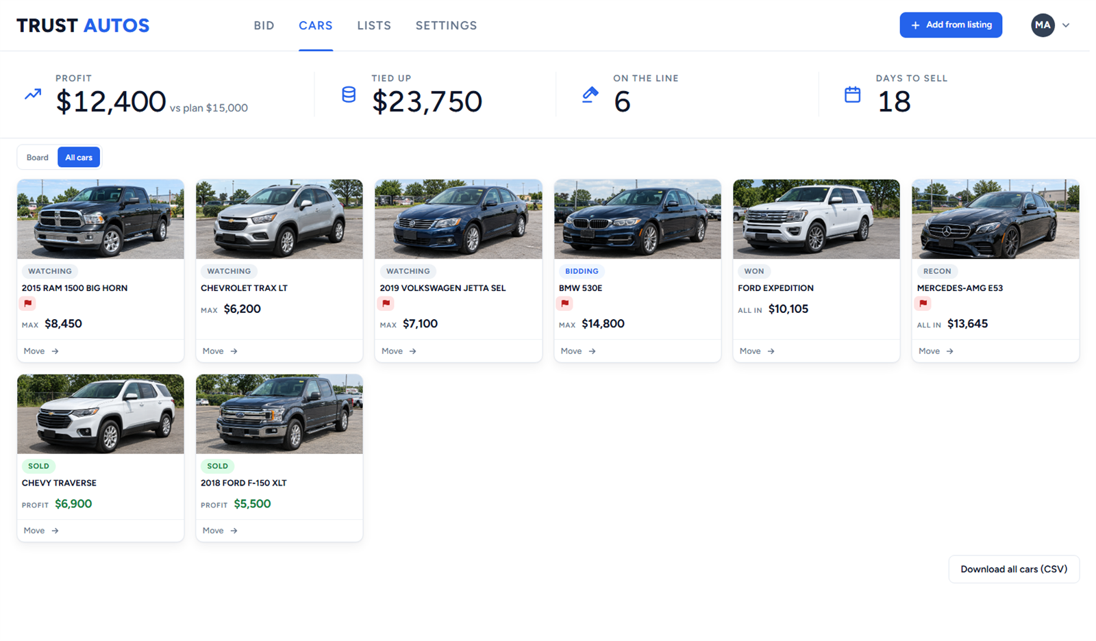Click the BMW 530E title
Screen dimensions: 1096x641
(x=581, y=288)
